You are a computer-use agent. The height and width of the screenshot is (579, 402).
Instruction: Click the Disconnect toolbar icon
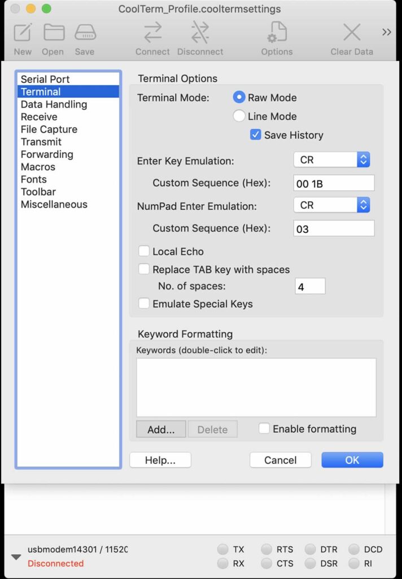coord(200,33)
